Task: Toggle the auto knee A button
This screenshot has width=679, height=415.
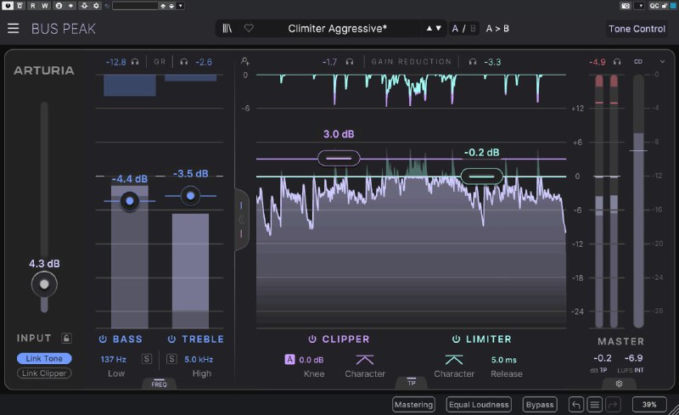Action: (x=289, y=359)
